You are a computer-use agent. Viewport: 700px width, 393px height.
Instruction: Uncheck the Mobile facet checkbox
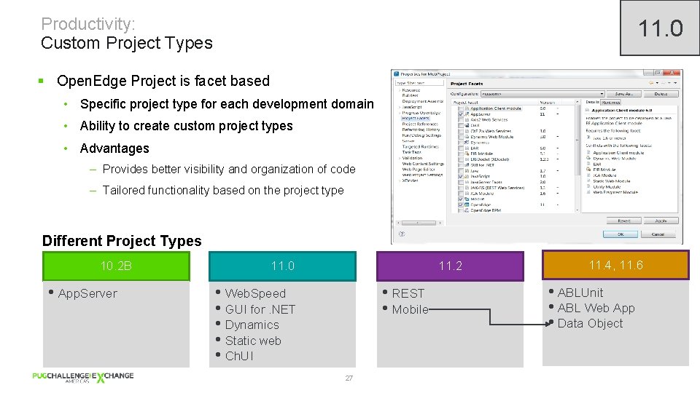pos(461,199)
